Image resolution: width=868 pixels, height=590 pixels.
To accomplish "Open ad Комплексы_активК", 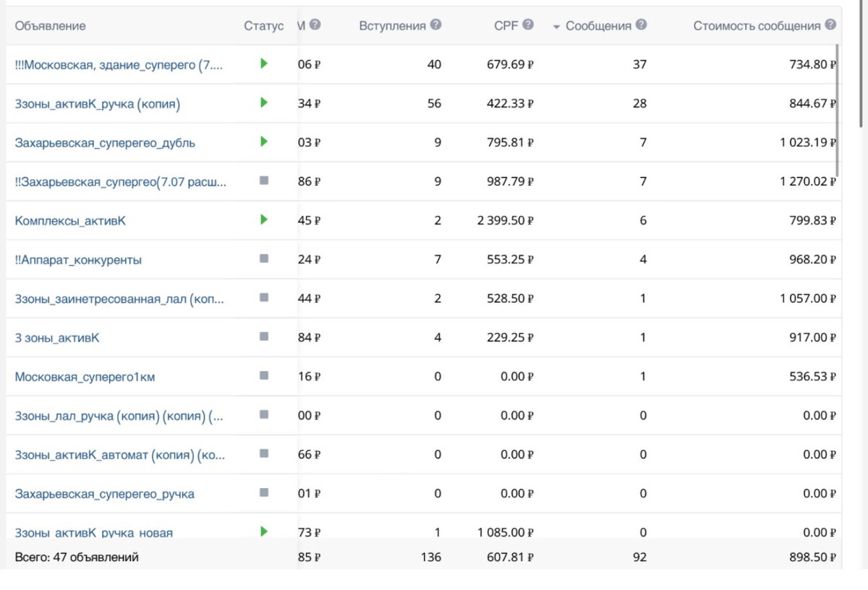I will coord(70,221).
